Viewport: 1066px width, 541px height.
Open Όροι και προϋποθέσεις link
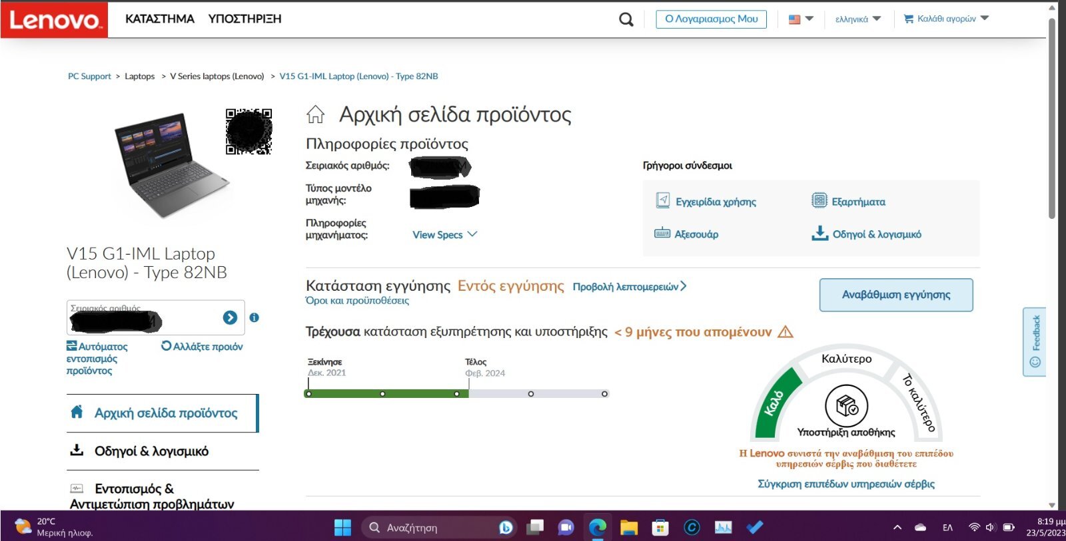357,301
